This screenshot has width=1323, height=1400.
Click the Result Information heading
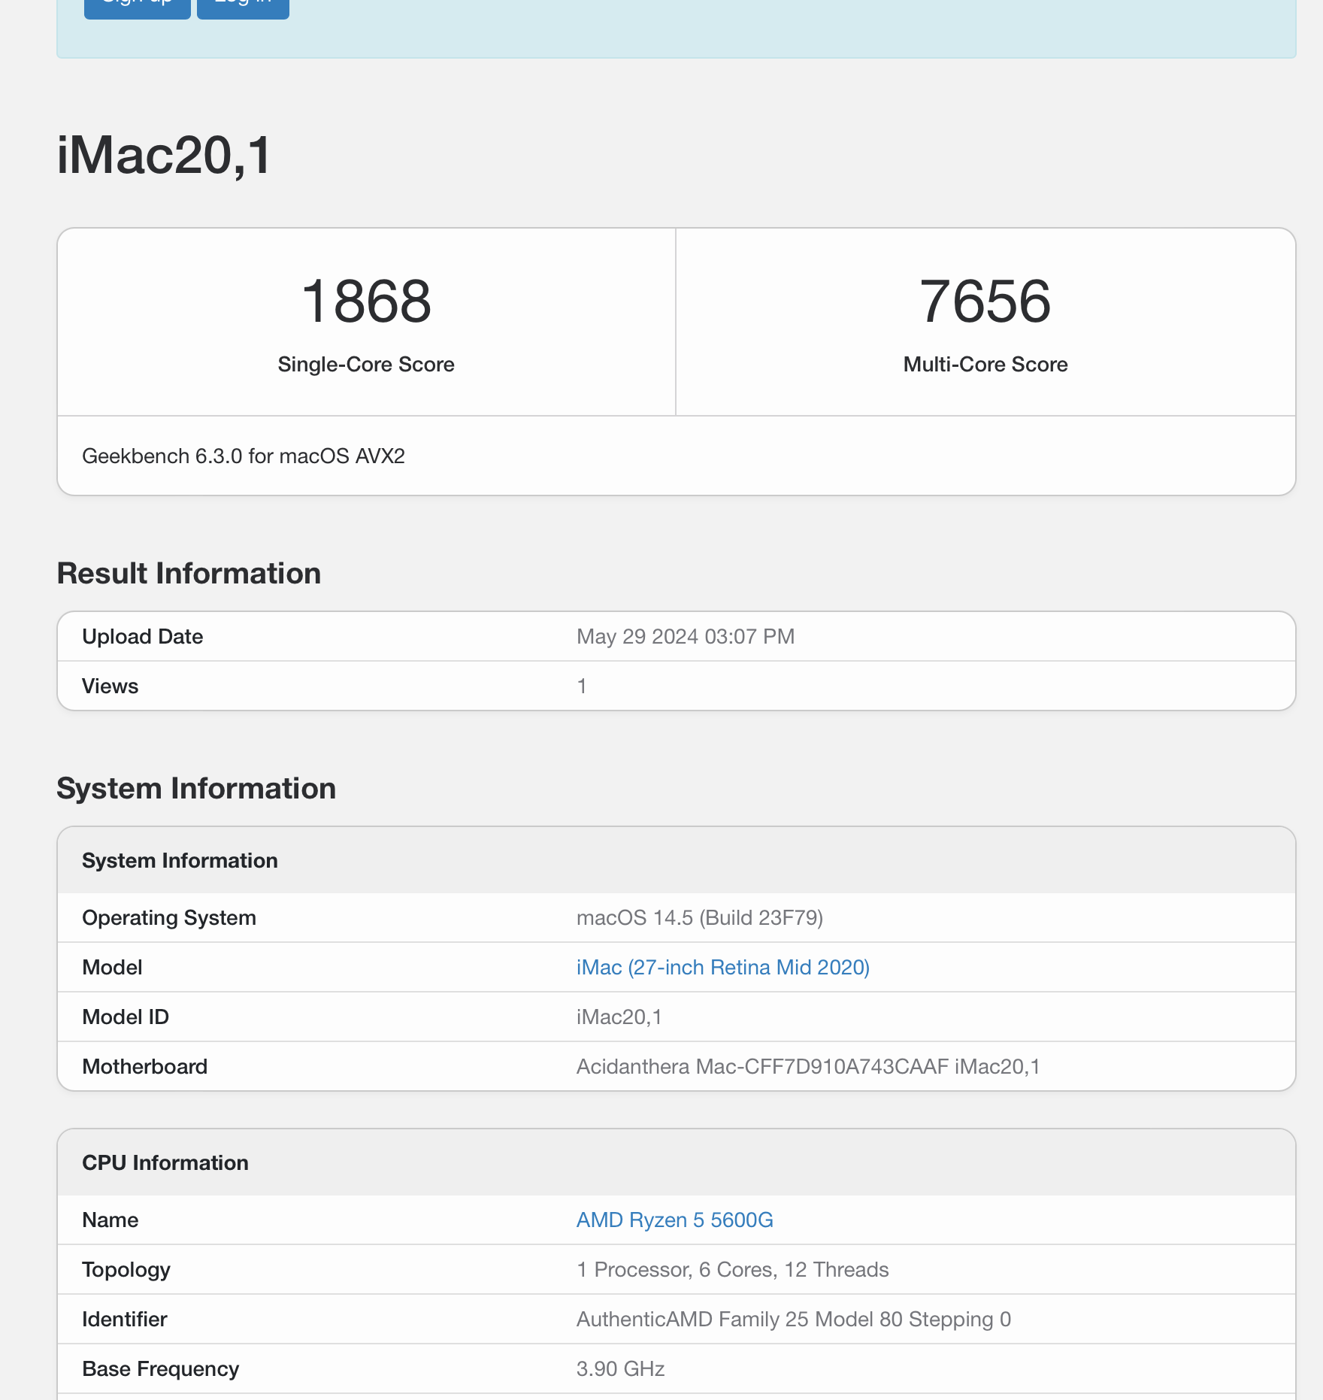pos(189,574)
